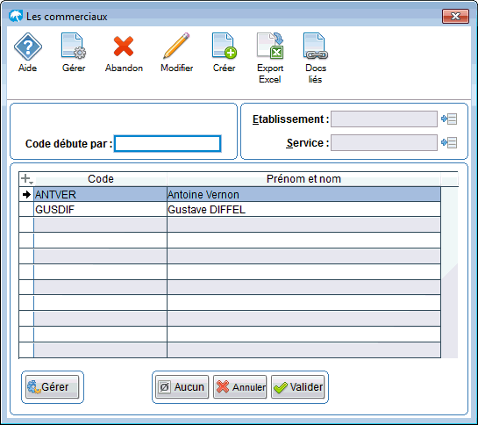This screenshot has height=425, width=478.
Task: Select the GUSDIF code cell
Action: pyautogui.click(x=100, y=210)
